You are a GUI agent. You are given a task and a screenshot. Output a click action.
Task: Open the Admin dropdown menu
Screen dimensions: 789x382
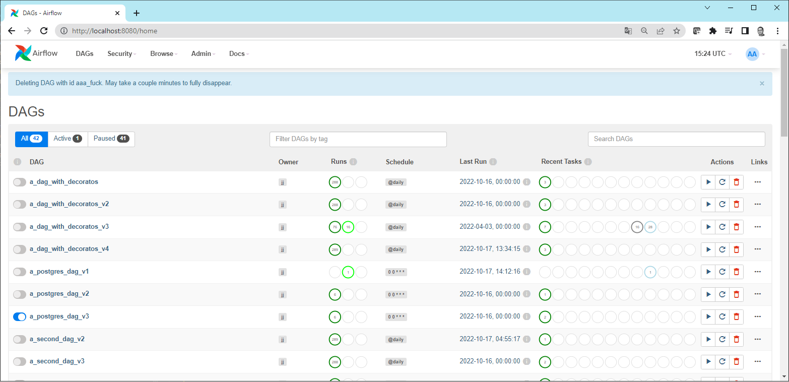point(203,54)
